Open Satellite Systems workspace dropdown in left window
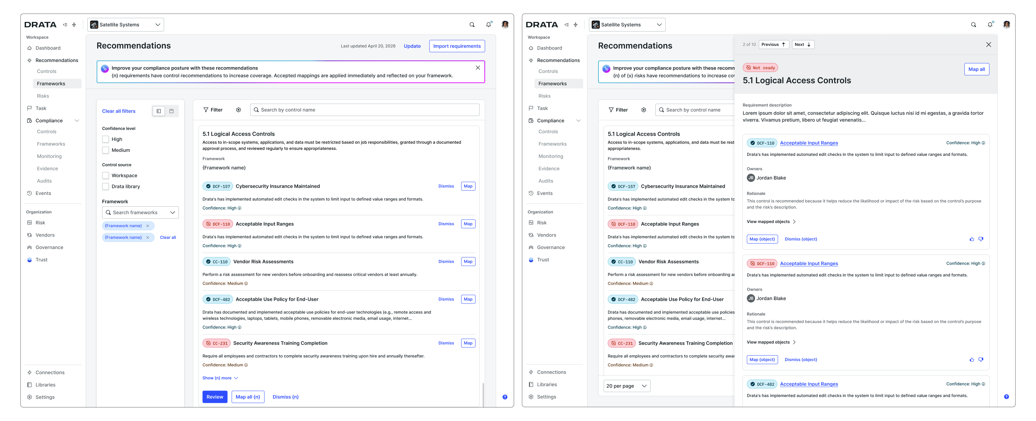This screenshot has width=1036, height=421. pos(125,25)
